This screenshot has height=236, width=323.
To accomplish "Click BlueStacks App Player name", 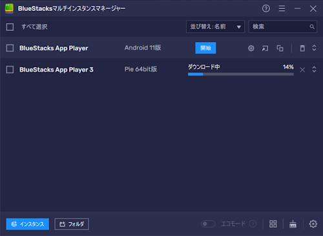I will [54, 48].
